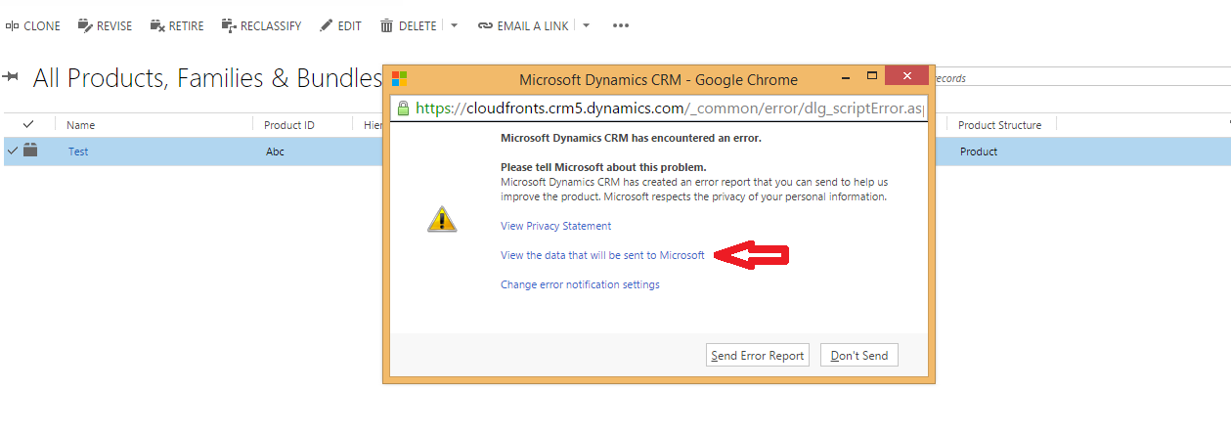
Task: Uncheck the Test row selection checkmark
Action: tap(12, 152)
